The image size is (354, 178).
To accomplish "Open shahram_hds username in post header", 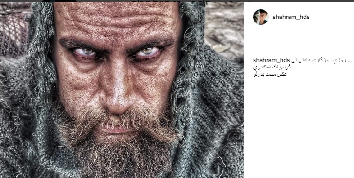I will pyautogui.click(x=291, y=17).
